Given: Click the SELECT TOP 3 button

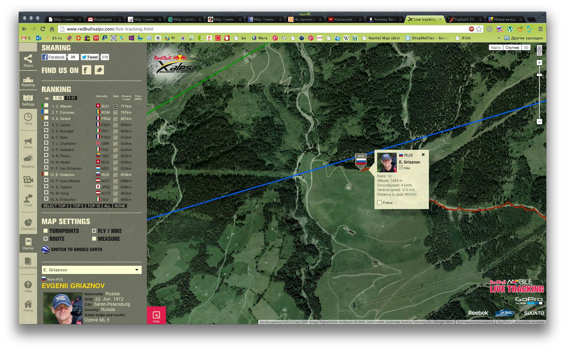Looking at the screenshot, I should [56, 206].
